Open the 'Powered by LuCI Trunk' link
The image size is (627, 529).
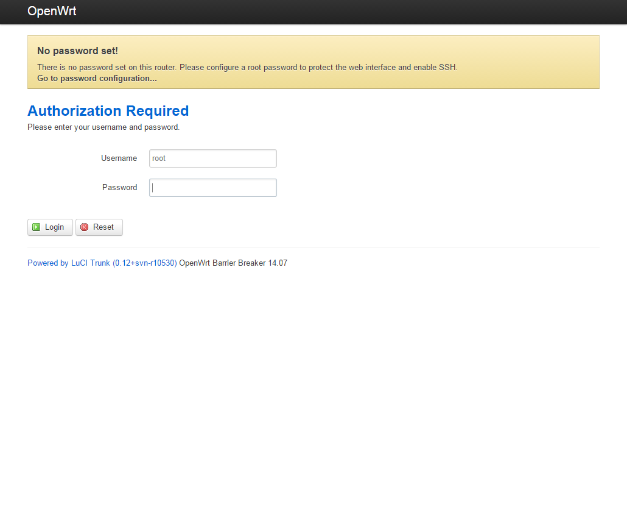point(102,263)
